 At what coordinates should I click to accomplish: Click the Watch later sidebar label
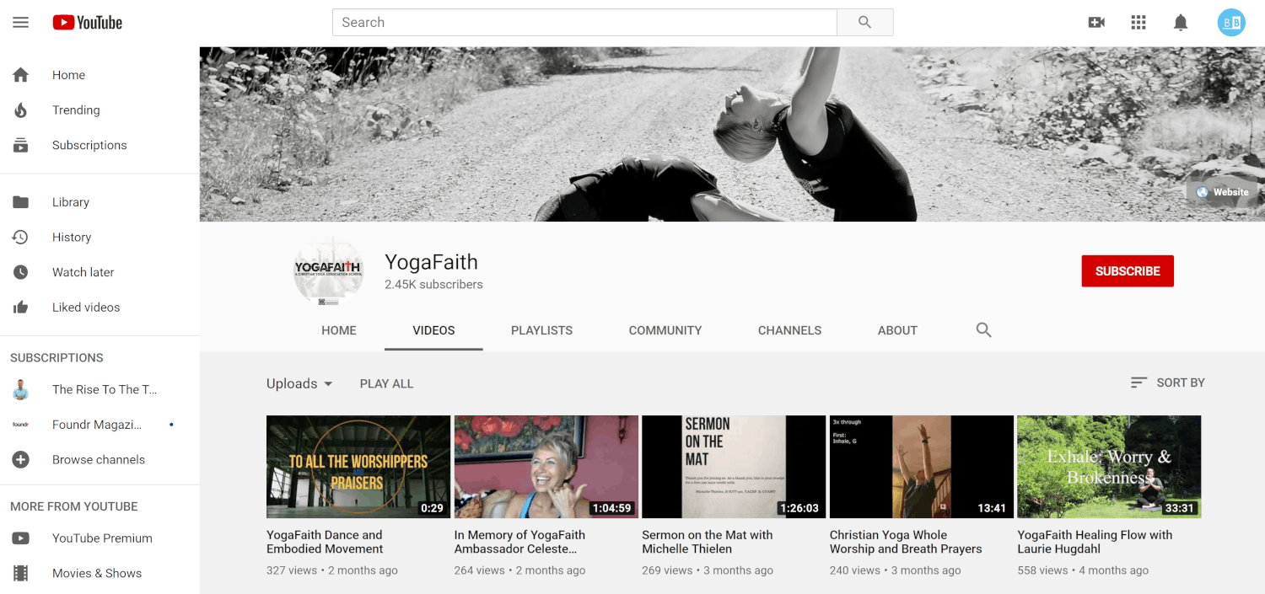83,272
